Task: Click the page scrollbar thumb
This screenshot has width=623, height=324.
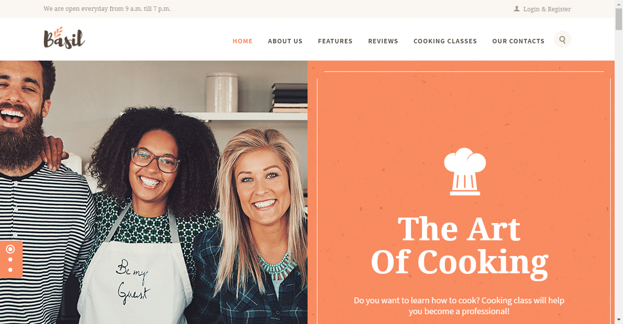Action: (619, 19)
